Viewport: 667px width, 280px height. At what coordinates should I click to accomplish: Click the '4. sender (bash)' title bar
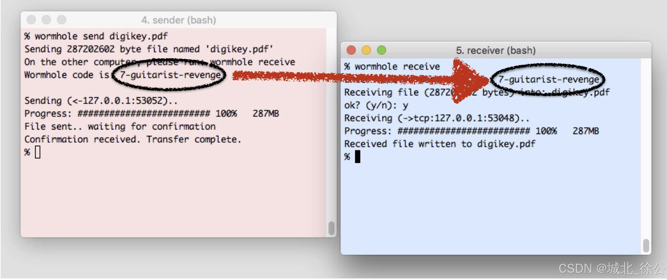[179, 20]
